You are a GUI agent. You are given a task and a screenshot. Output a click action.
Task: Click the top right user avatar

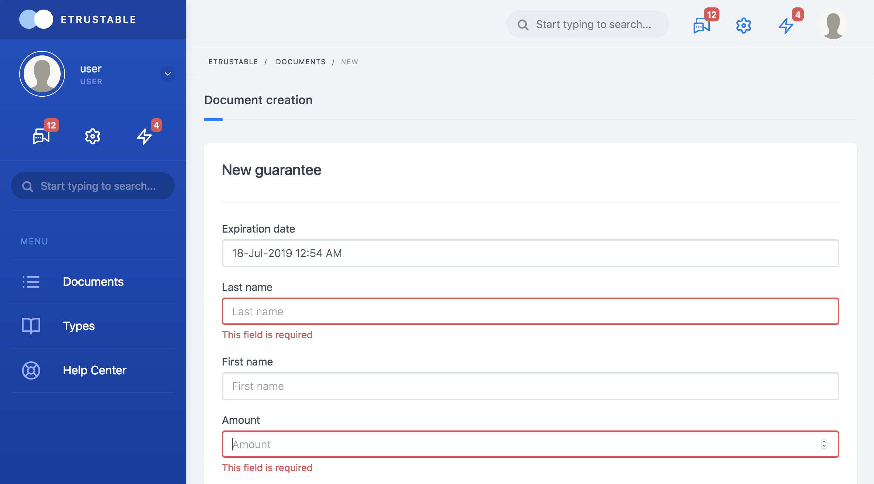point(833,25)
